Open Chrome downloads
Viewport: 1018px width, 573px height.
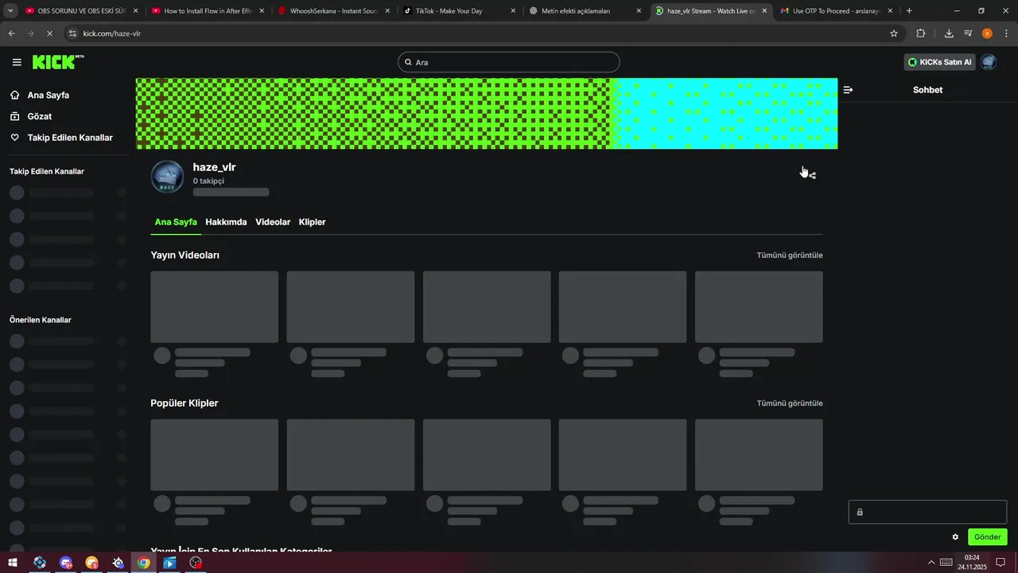(x=949, y=33)
